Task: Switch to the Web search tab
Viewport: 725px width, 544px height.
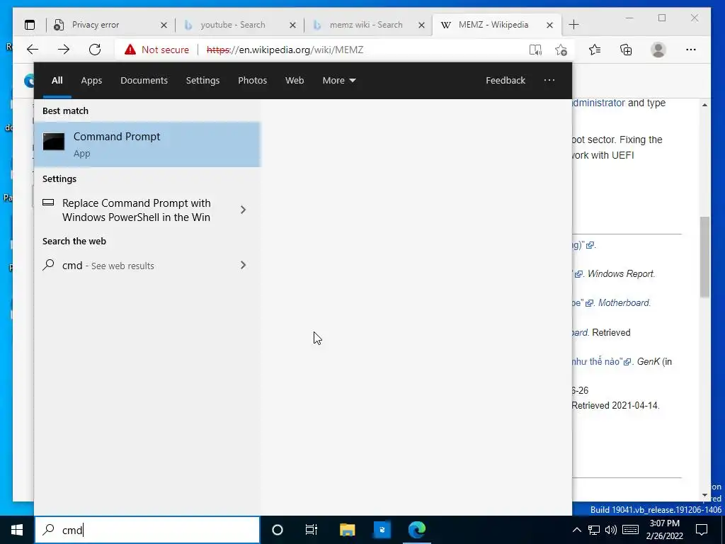Action: (295, 81)
